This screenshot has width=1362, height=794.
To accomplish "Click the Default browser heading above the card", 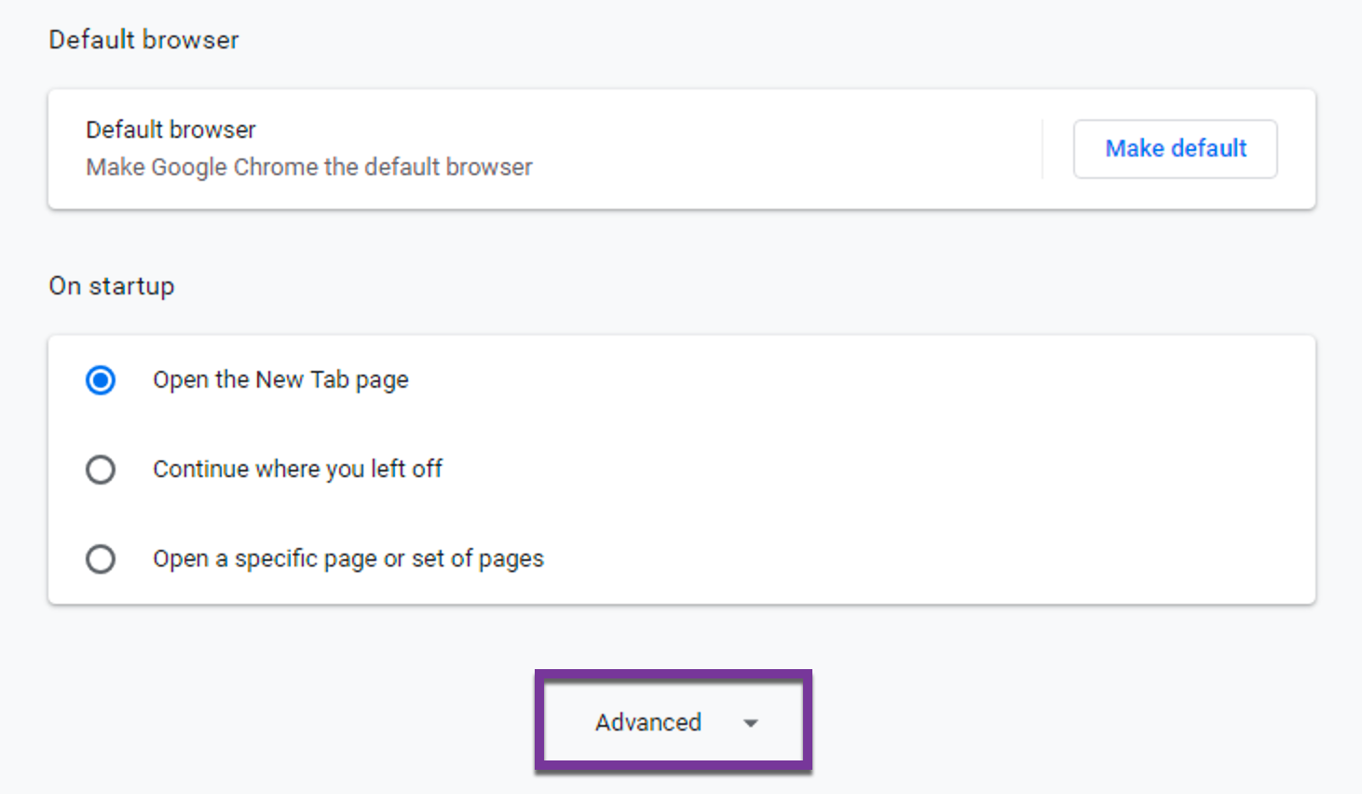I will [x=143, y=40].
